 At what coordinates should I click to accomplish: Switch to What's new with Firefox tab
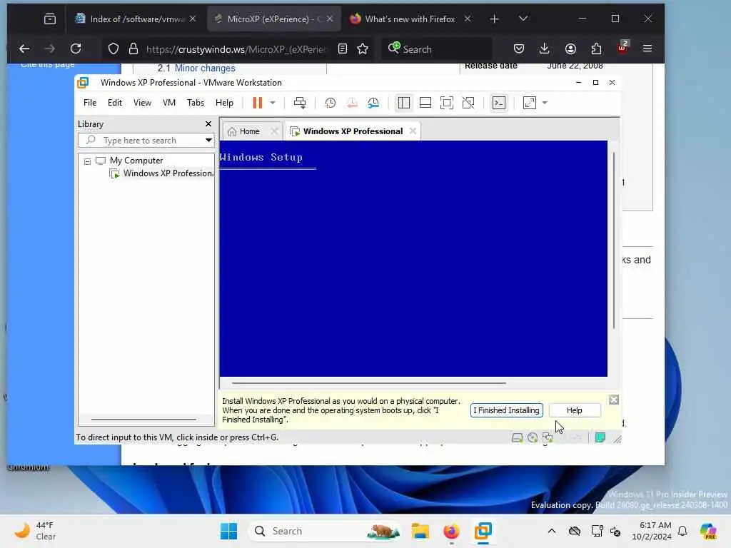tap(409, 19)
